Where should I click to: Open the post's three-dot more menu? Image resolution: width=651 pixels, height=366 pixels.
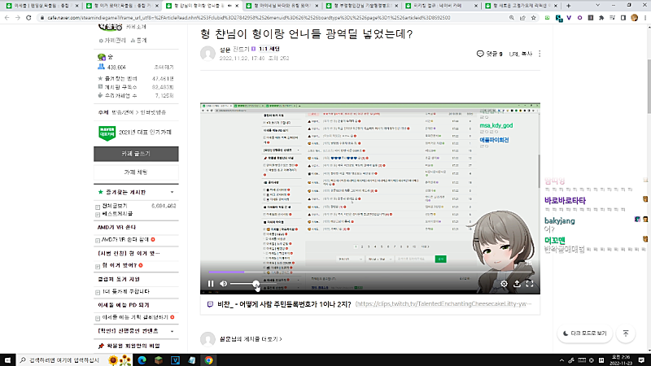(540, 54)
